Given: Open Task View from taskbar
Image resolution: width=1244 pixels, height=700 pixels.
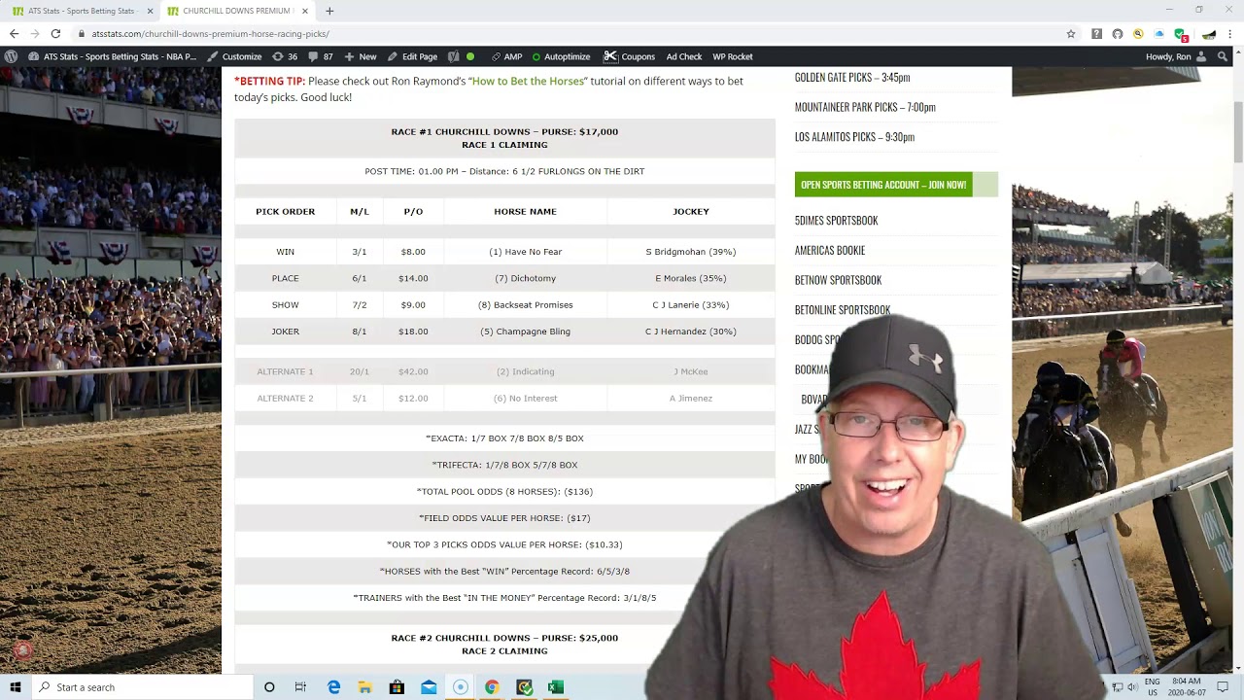Looking at the screenshot, I should 300,687.
